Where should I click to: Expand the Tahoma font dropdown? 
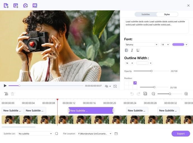pos(141,44)
